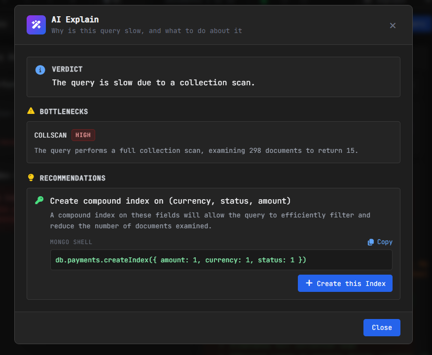This screenshot has height=355, width=432.
Task: Click the Create this Index button
Action: tap(345, 283)
